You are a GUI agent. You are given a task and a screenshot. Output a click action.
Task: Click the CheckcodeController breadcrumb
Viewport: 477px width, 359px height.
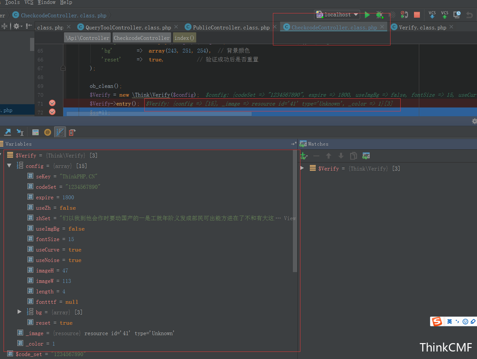(x=141, y=38)
